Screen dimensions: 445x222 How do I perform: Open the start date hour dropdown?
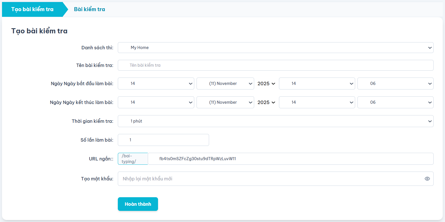click(x=317, y=83)
